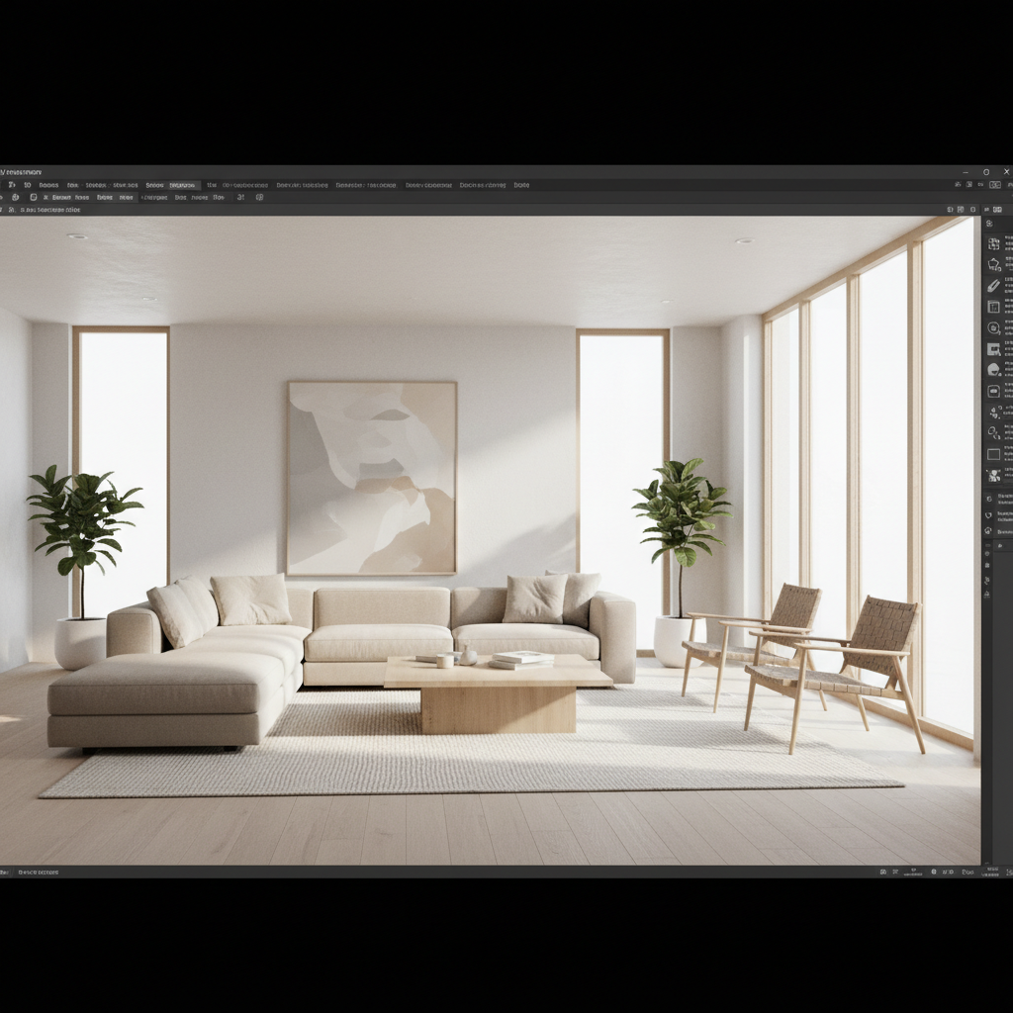The height and width of the screenshot is (1013, 1013).
Task: Click the globe icon in the bottom status bar
Action: coord(934,872)
